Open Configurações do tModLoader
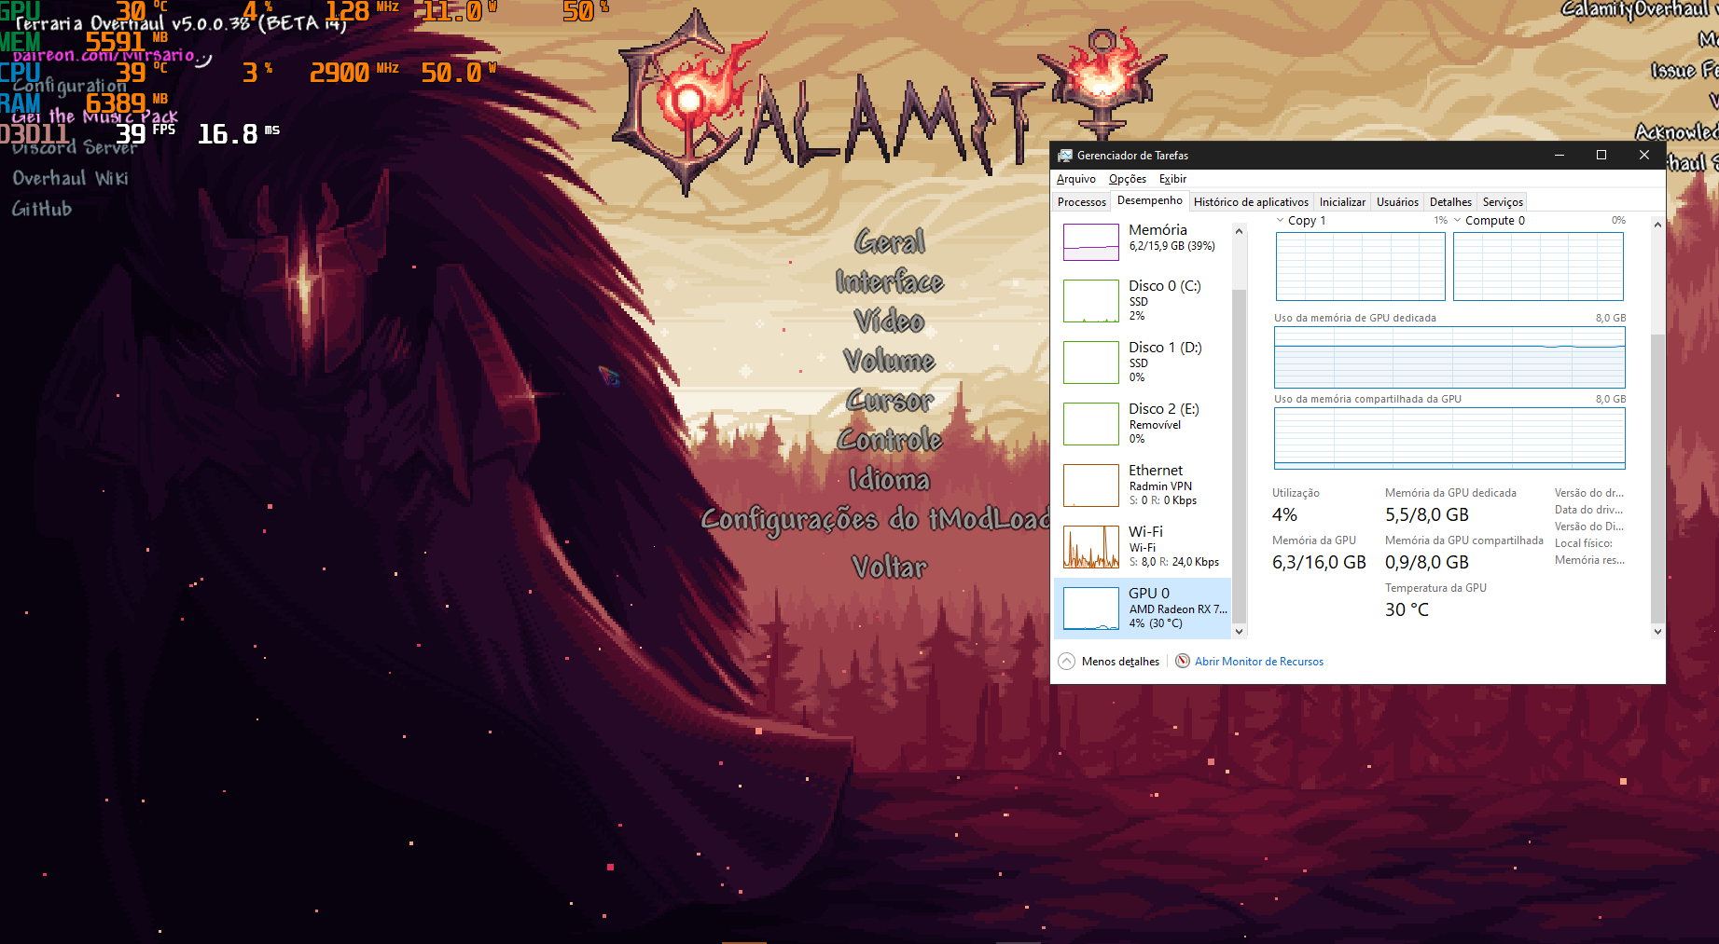The image size is (1719, 944). 876,520
